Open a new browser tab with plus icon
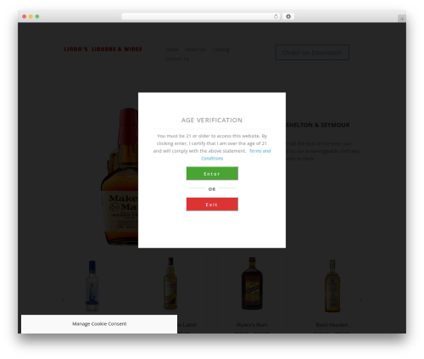Viewport: 424px width, 359px height. [402, 19]
